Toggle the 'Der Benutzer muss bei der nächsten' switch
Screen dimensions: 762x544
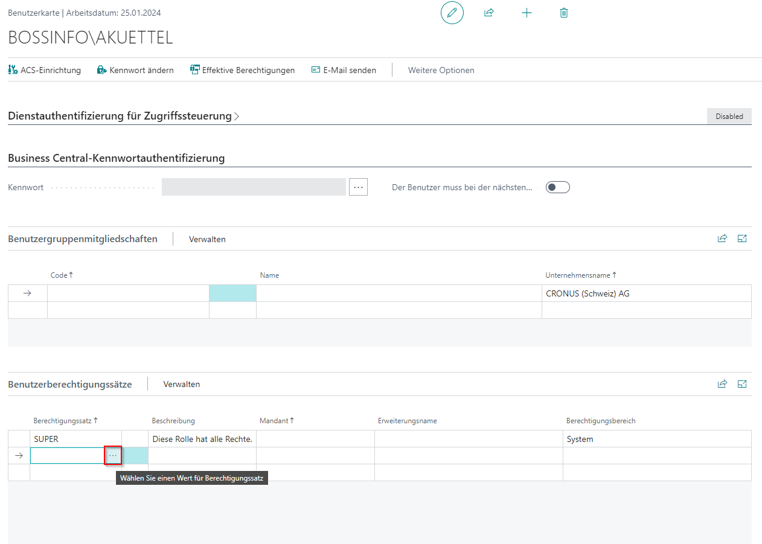click(557, 187)
